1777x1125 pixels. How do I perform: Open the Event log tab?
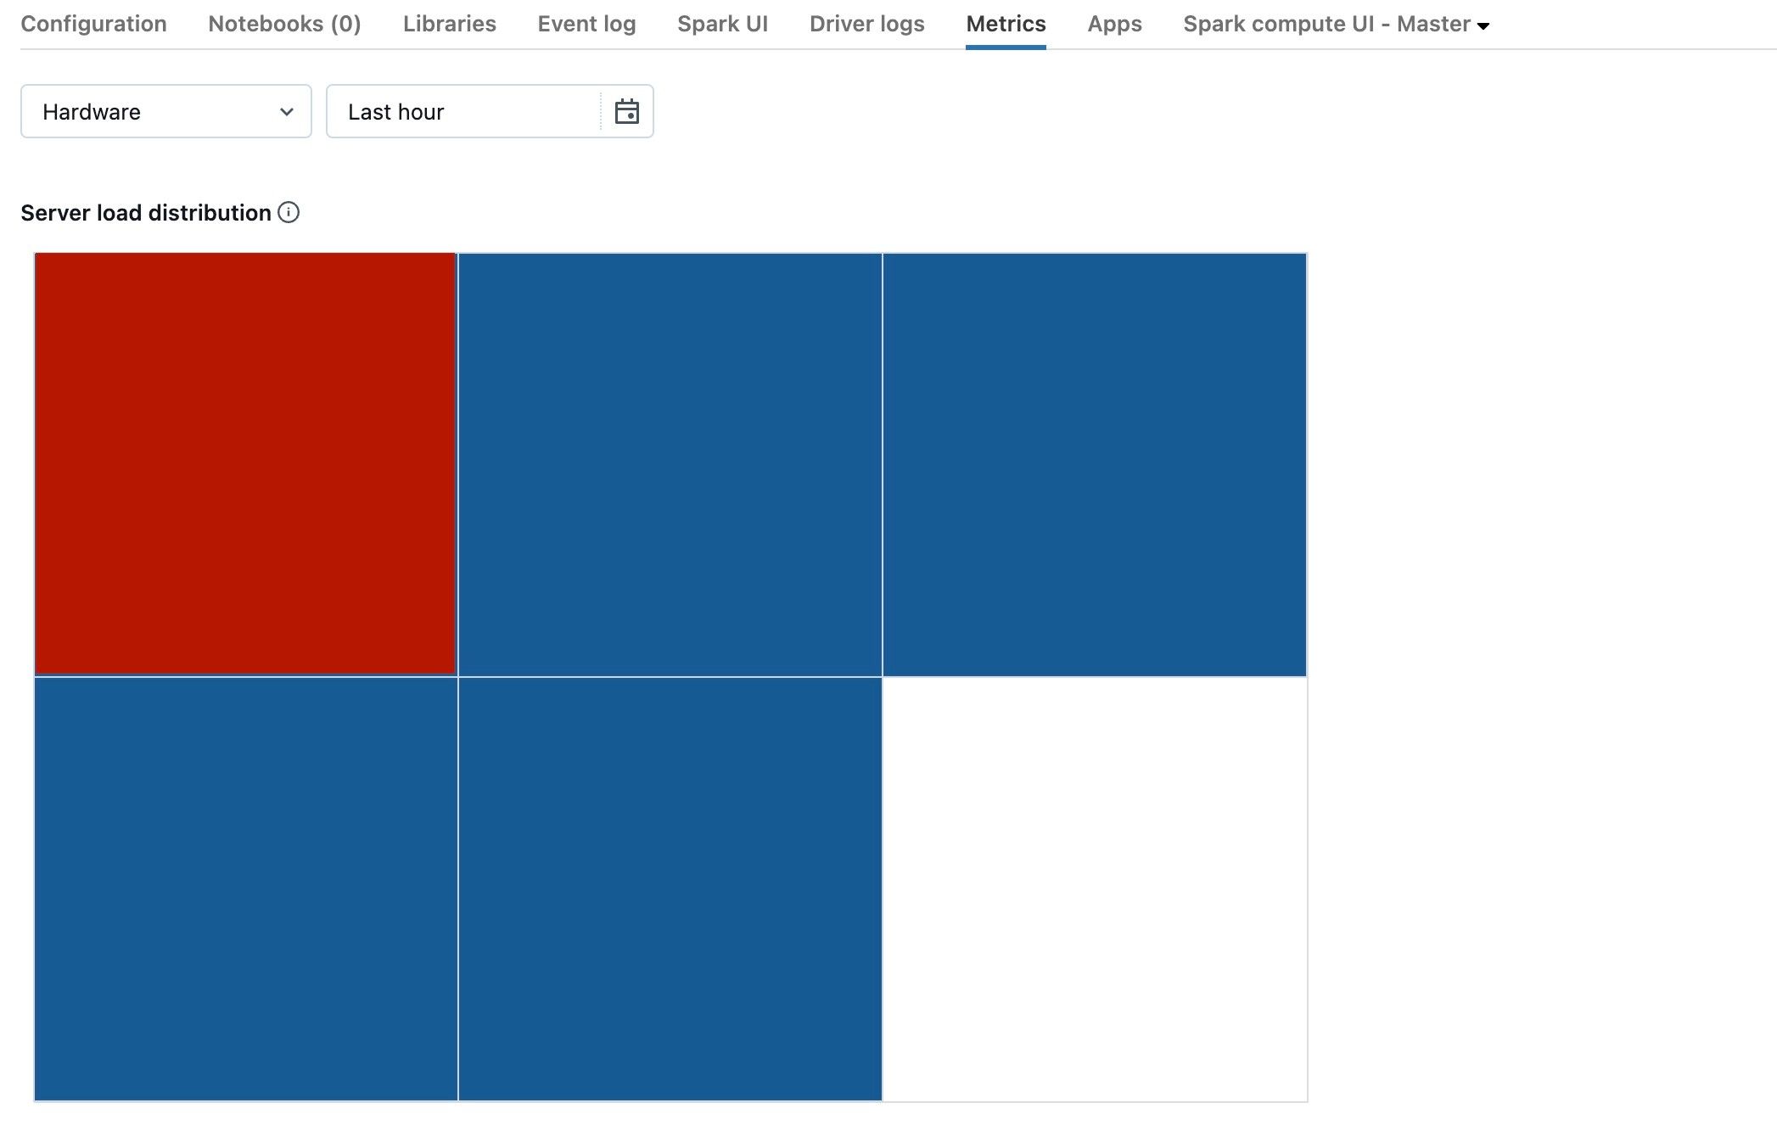coord(586,23)
